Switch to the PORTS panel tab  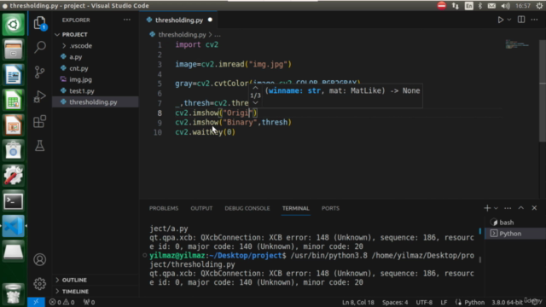pos(330,208)
